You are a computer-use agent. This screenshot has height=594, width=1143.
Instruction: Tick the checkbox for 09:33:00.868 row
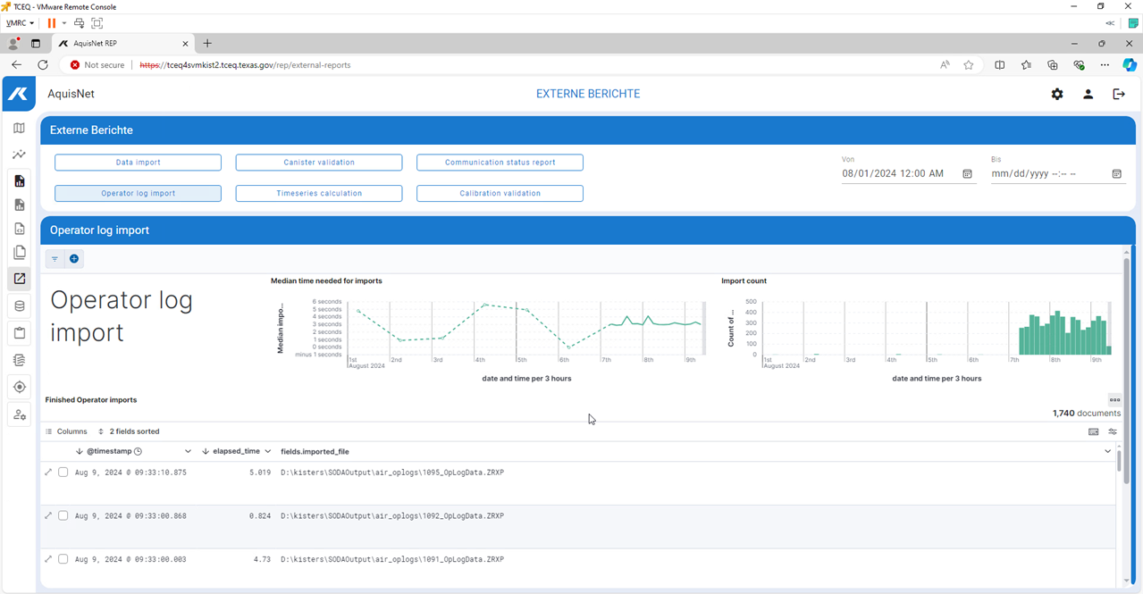pyautogui.click(x=63, y=515)
